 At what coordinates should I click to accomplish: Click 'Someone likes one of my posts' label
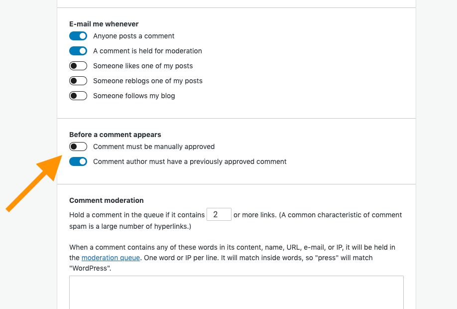click(x=143, y=66)
